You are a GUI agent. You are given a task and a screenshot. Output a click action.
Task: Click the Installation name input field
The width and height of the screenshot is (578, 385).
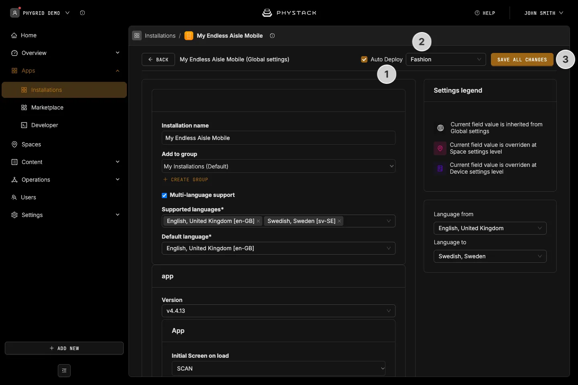point(279,138)
